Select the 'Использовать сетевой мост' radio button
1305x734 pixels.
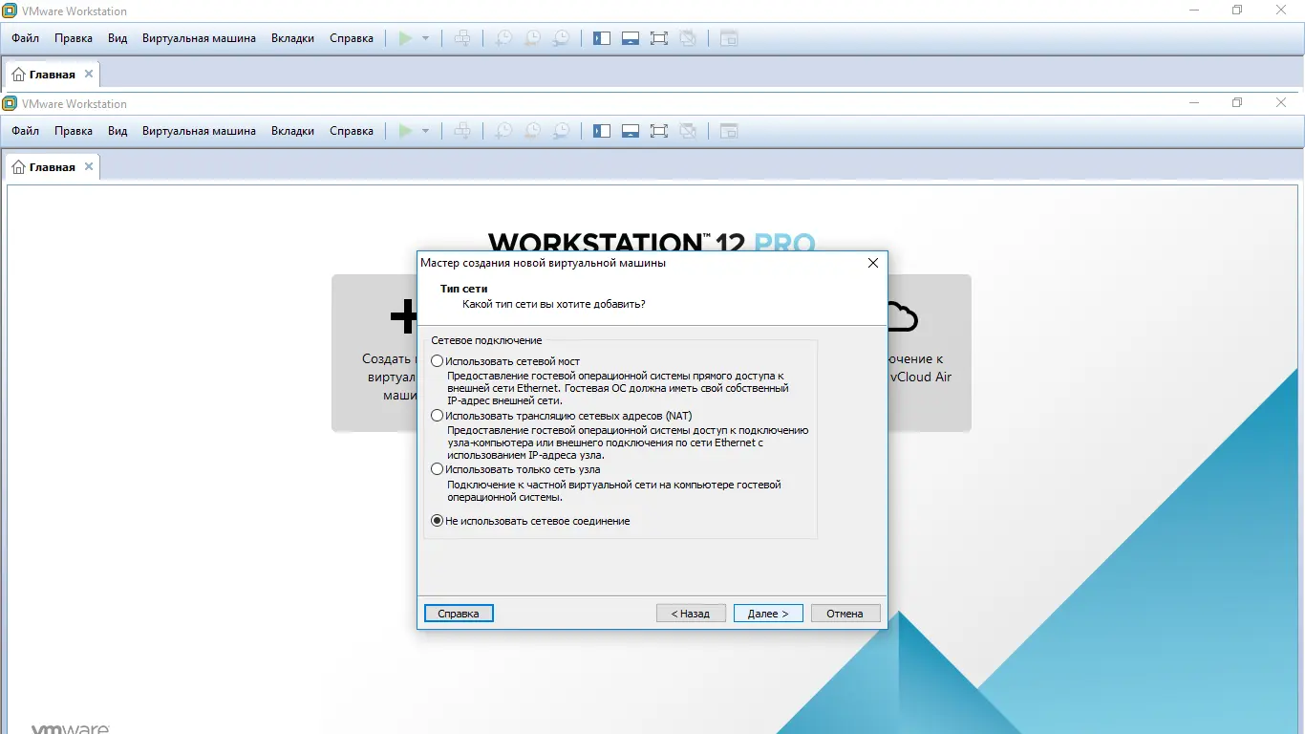[x=438, y=361]
